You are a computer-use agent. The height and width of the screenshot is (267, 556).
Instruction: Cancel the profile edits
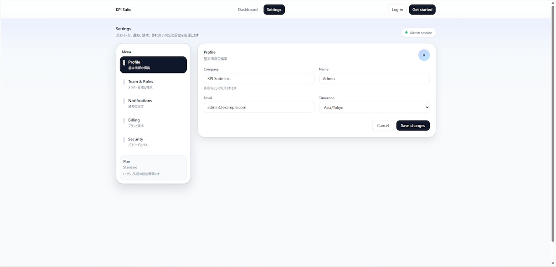click(x=383, y=125)
